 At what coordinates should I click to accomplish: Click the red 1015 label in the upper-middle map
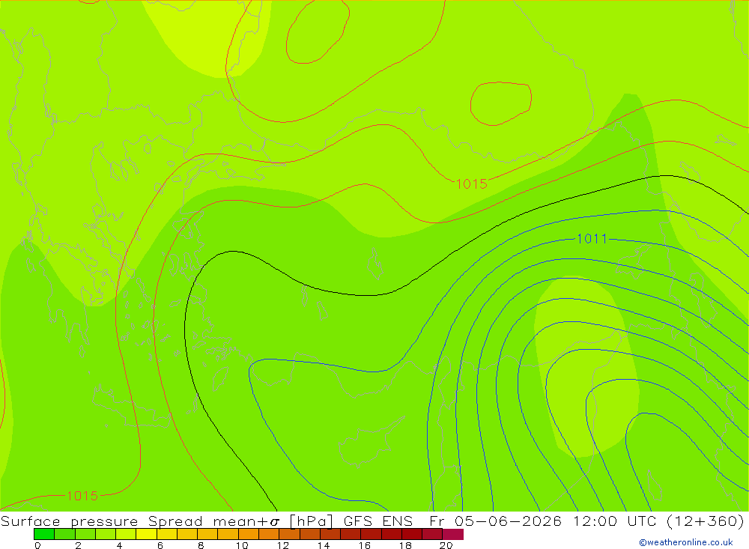(x=471, y=184)
